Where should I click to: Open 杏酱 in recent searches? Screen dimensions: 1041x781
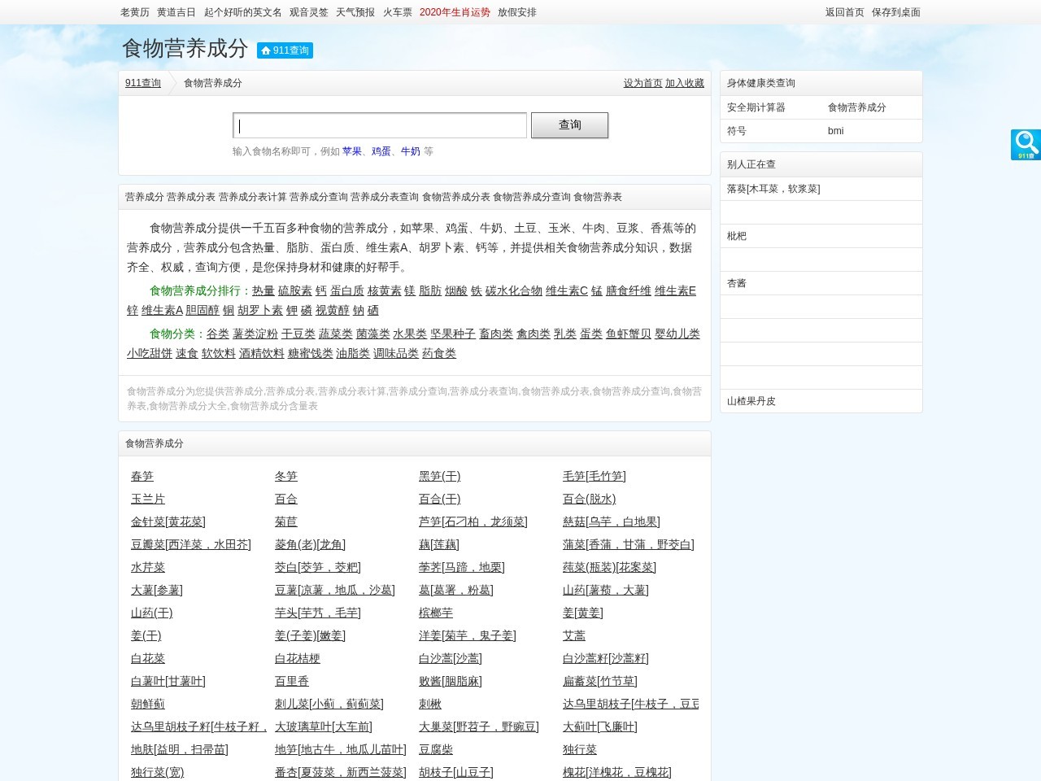point(737,283)
